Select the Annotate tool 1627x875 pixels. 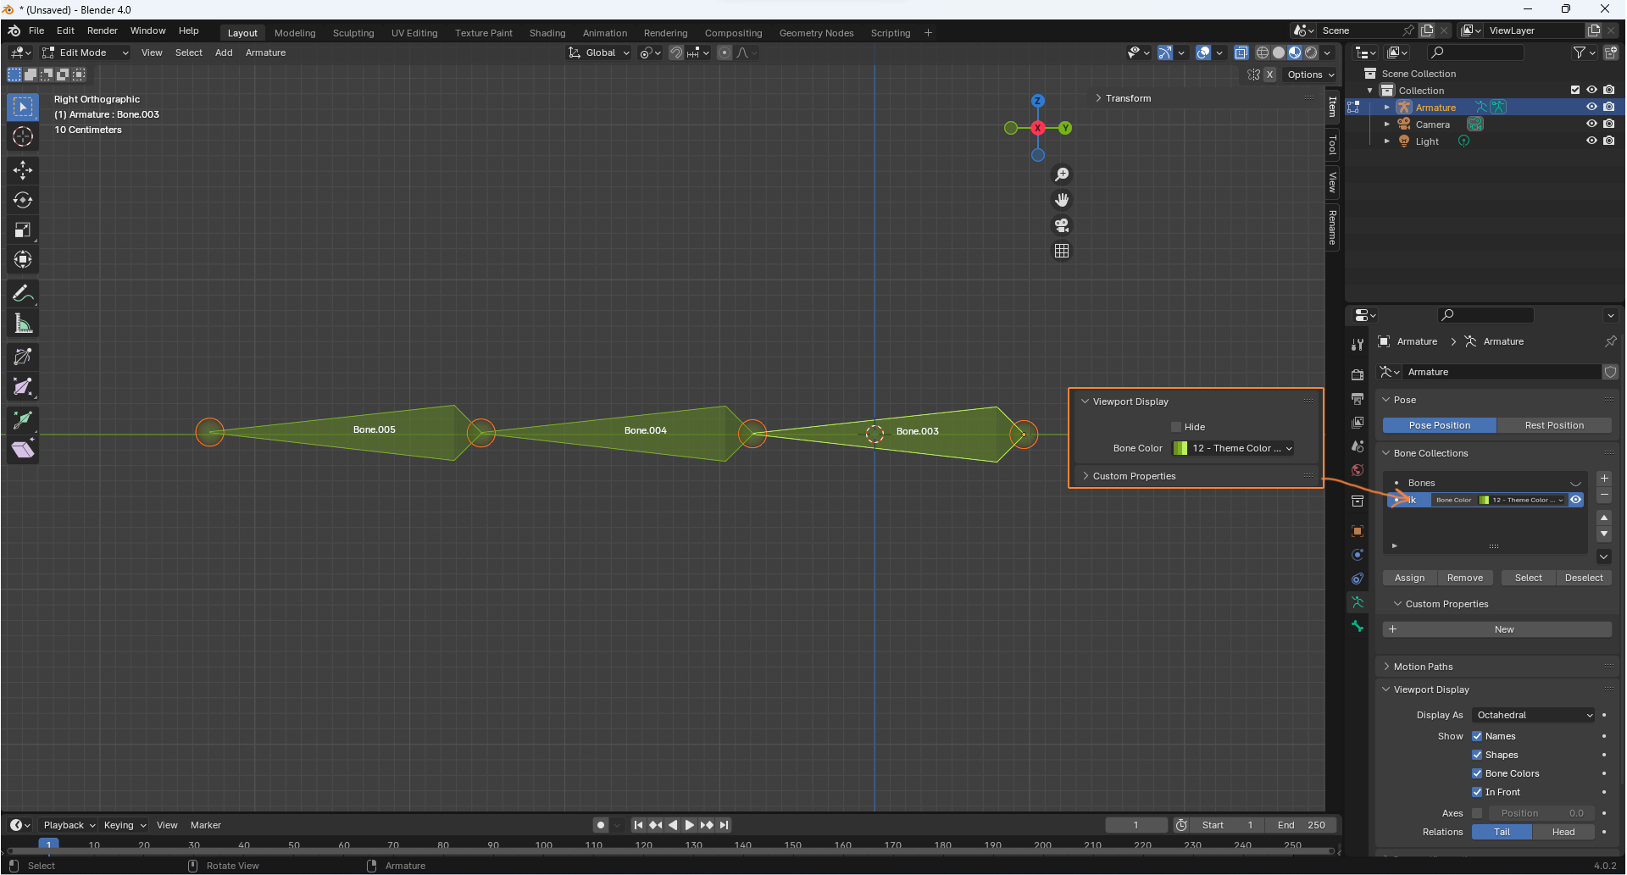click(x=23, y=294)
